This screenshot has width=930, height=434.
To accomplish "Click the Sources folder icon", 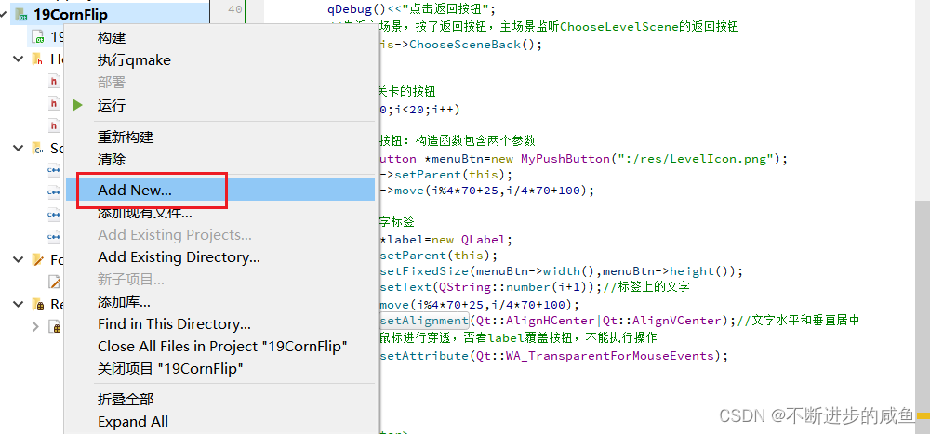I will pyautogui.click(x=38, y=148).
